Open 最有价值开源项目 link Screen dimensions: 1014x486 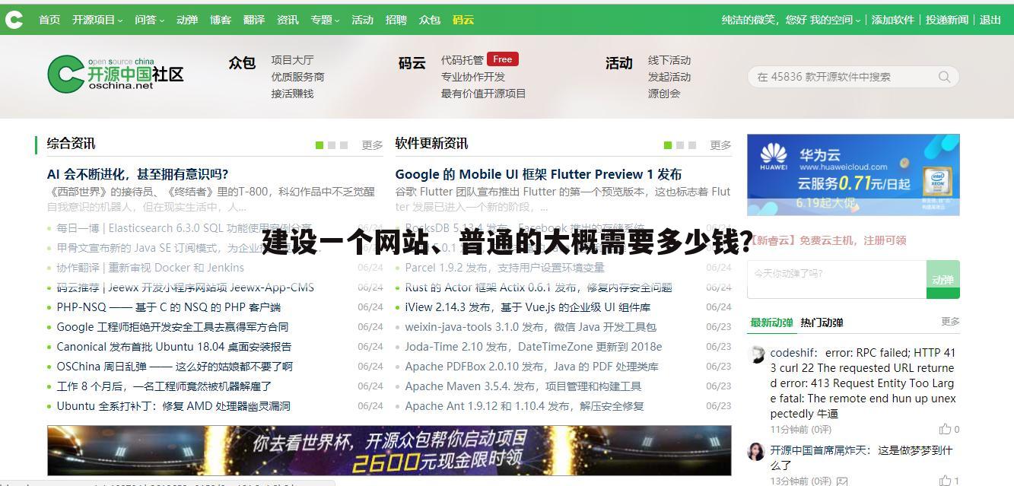coord(484,94)
